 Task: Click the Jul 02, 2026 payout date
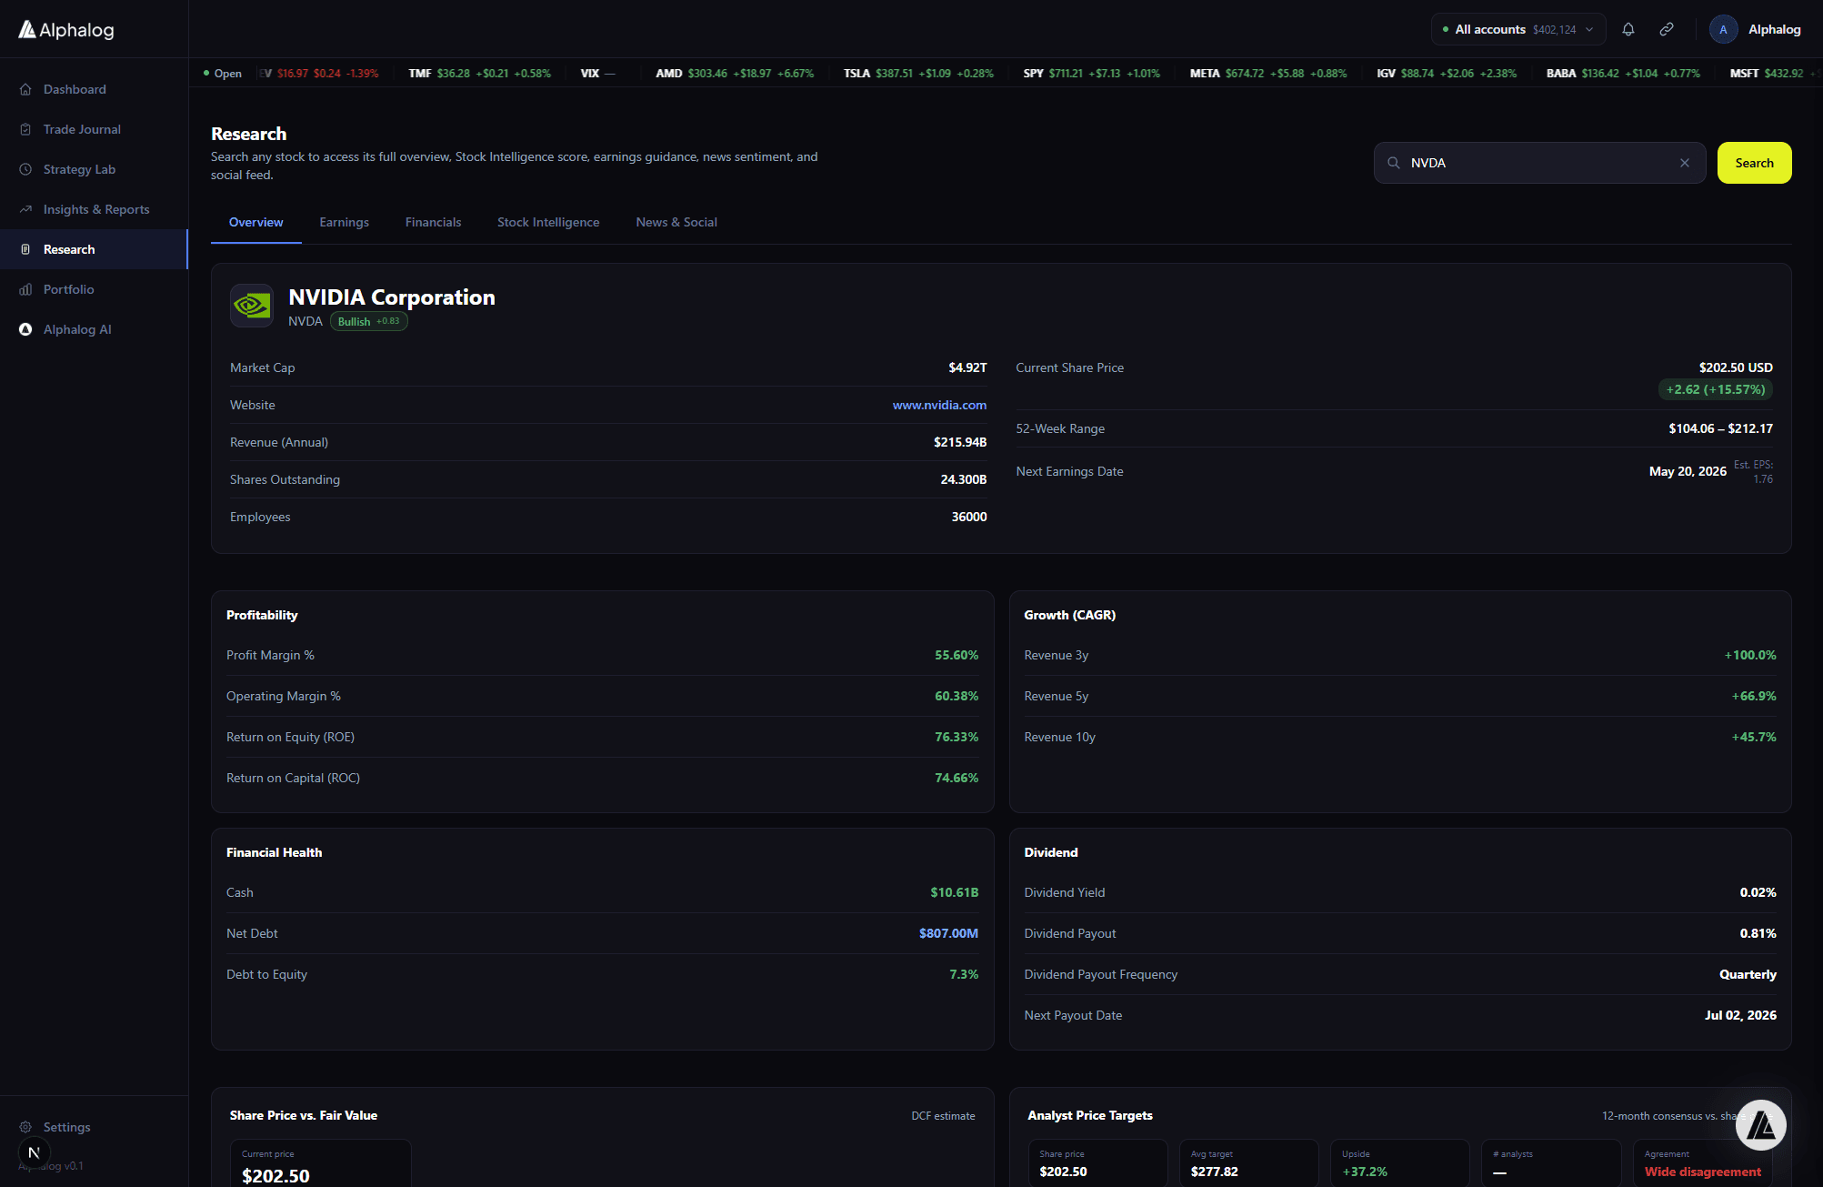pyautogui.click(x=1740, y=1015)
